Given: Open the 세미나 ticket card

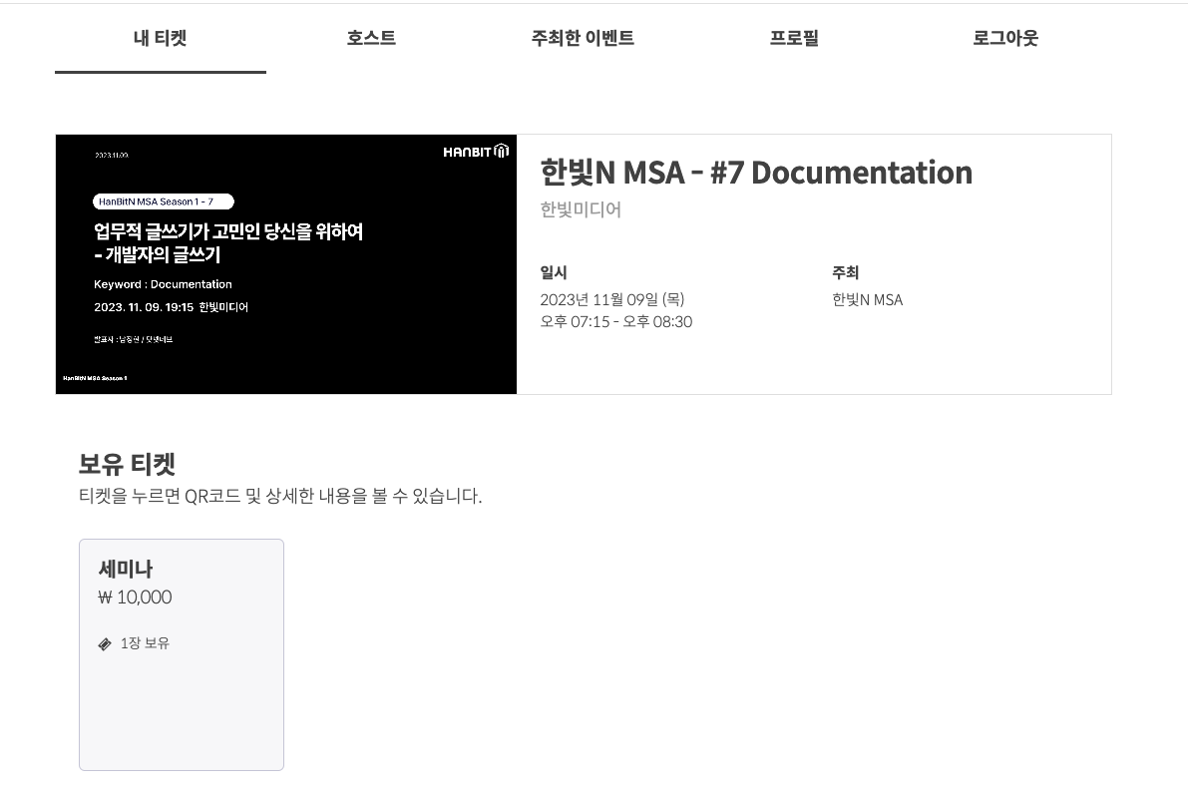Looking at the screenshot, I should tap(182, 654).
